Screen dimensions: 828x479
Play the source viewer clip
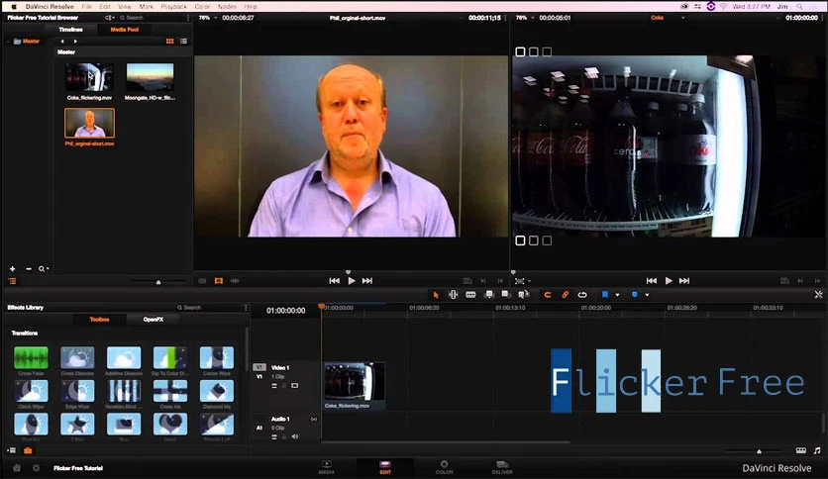click(352, 281)
